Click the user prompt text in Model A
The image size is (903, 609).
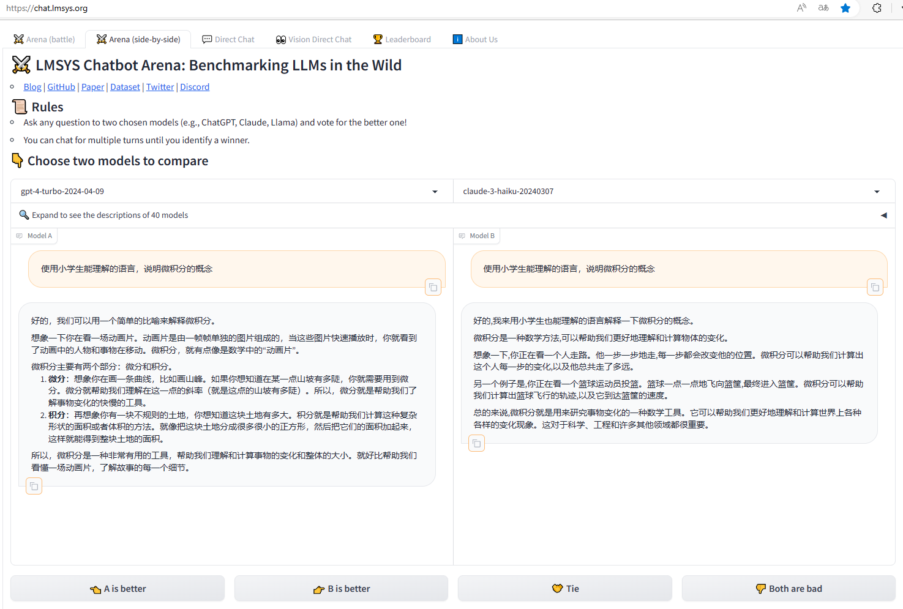coord(127,269)
